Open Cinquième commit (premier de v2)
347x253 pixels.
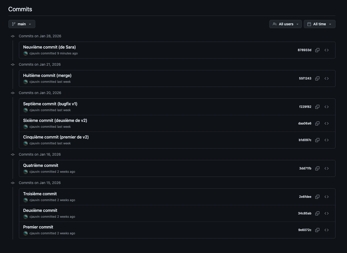point(56,137)
